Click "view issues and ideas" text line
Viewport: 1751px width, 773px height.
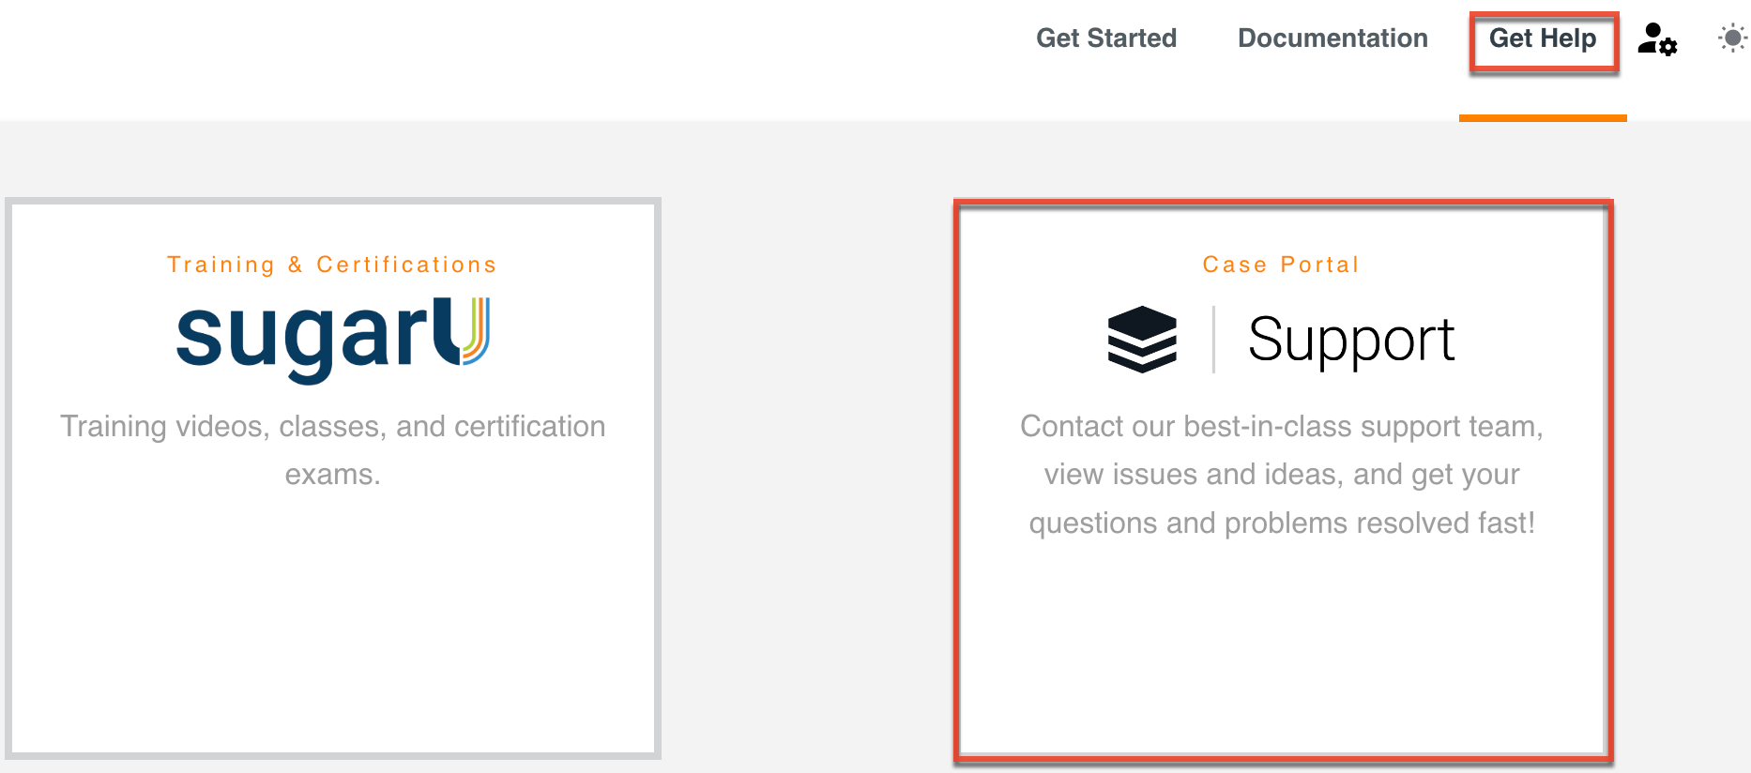[x=1281, y=475]
